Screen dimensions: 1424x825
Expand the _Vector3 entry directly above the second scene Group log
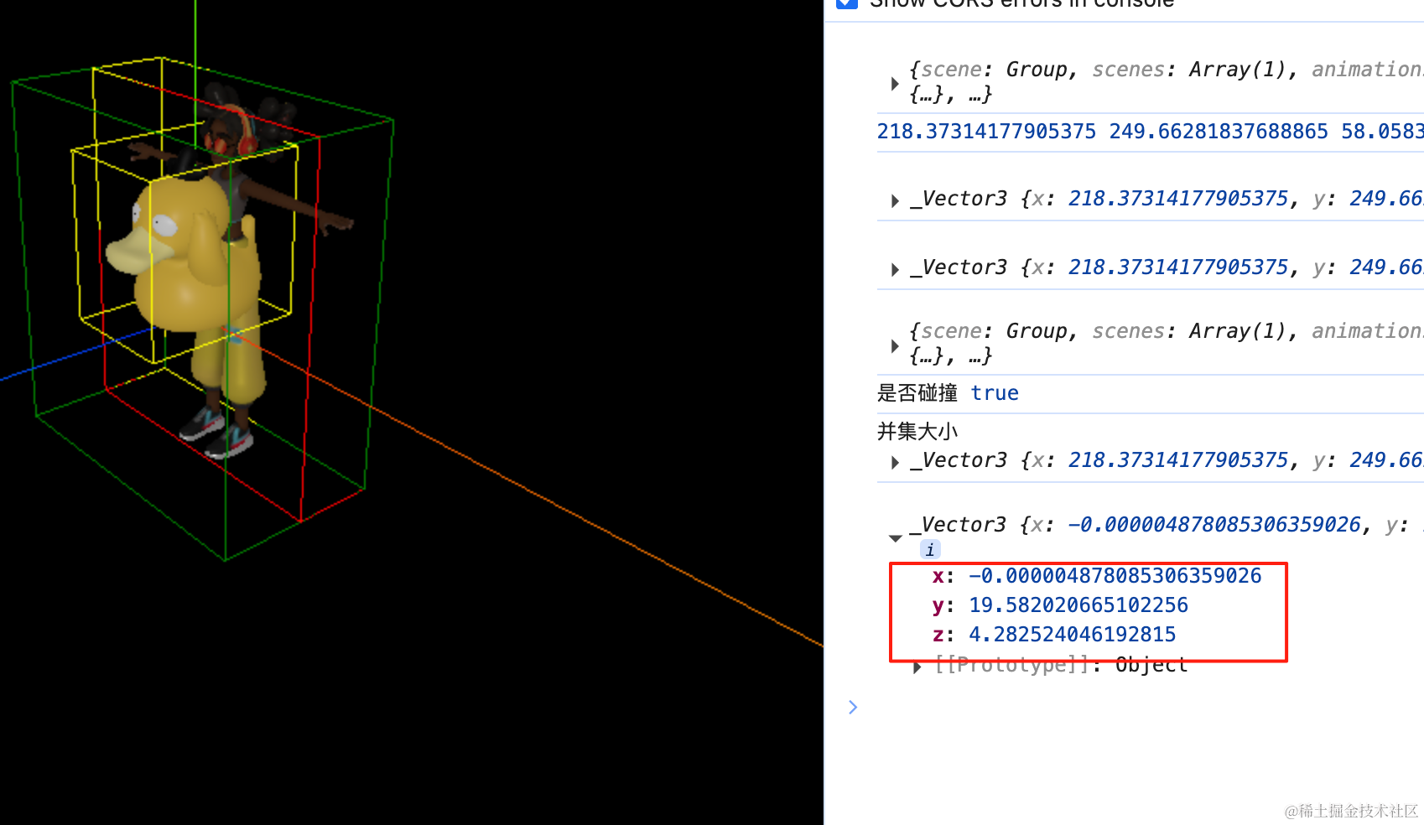[895, 269]
